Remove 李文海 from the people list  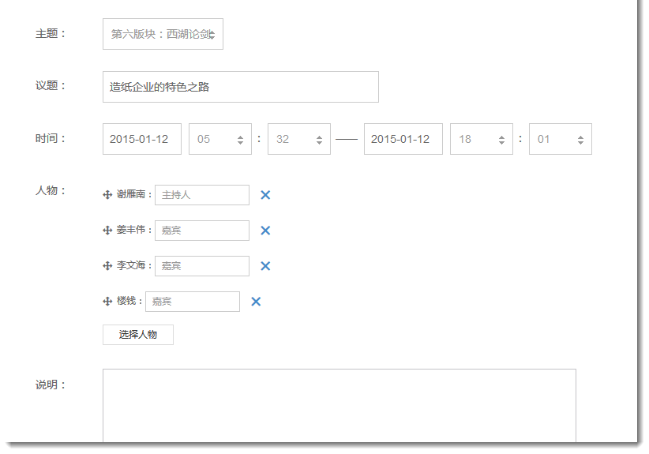click(265, 266)
